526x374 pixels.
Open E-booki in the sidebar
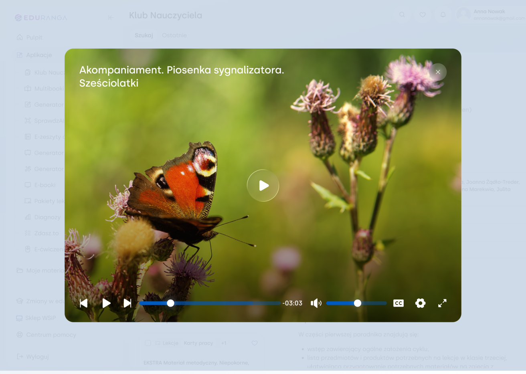[x=40, y=185]
